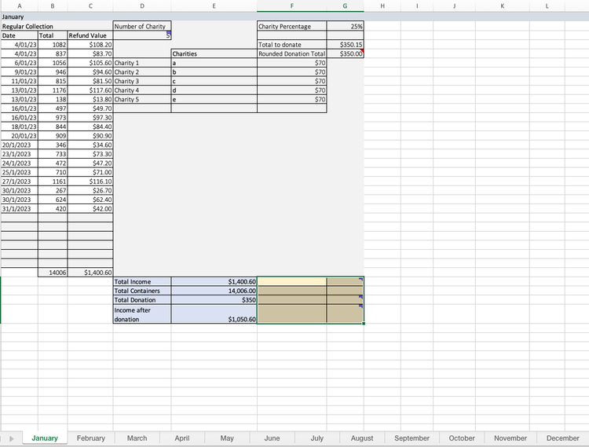Open the March sheet tab
Viewport: 589px width, 447px height.
click(137, 438)
